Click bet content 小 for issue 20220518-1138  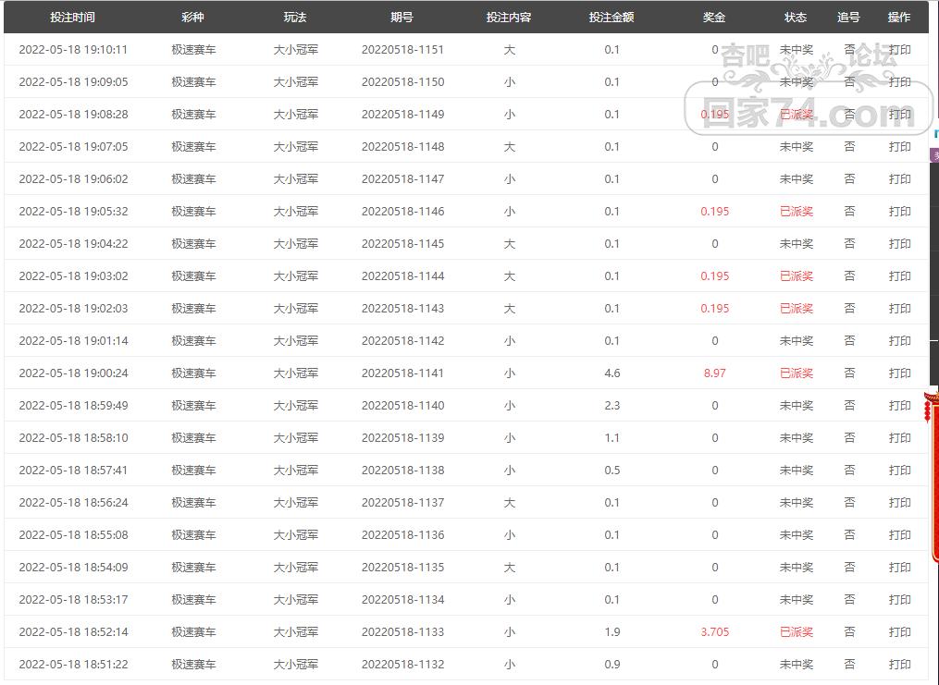coord(509,470)
